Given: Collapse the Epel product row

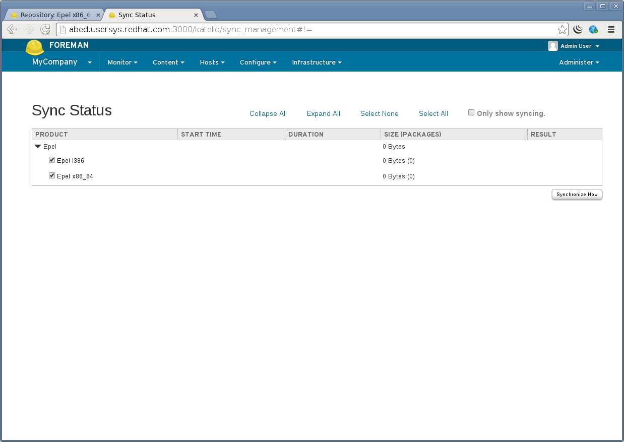Looking at the screenshot, I should (38, 147).
